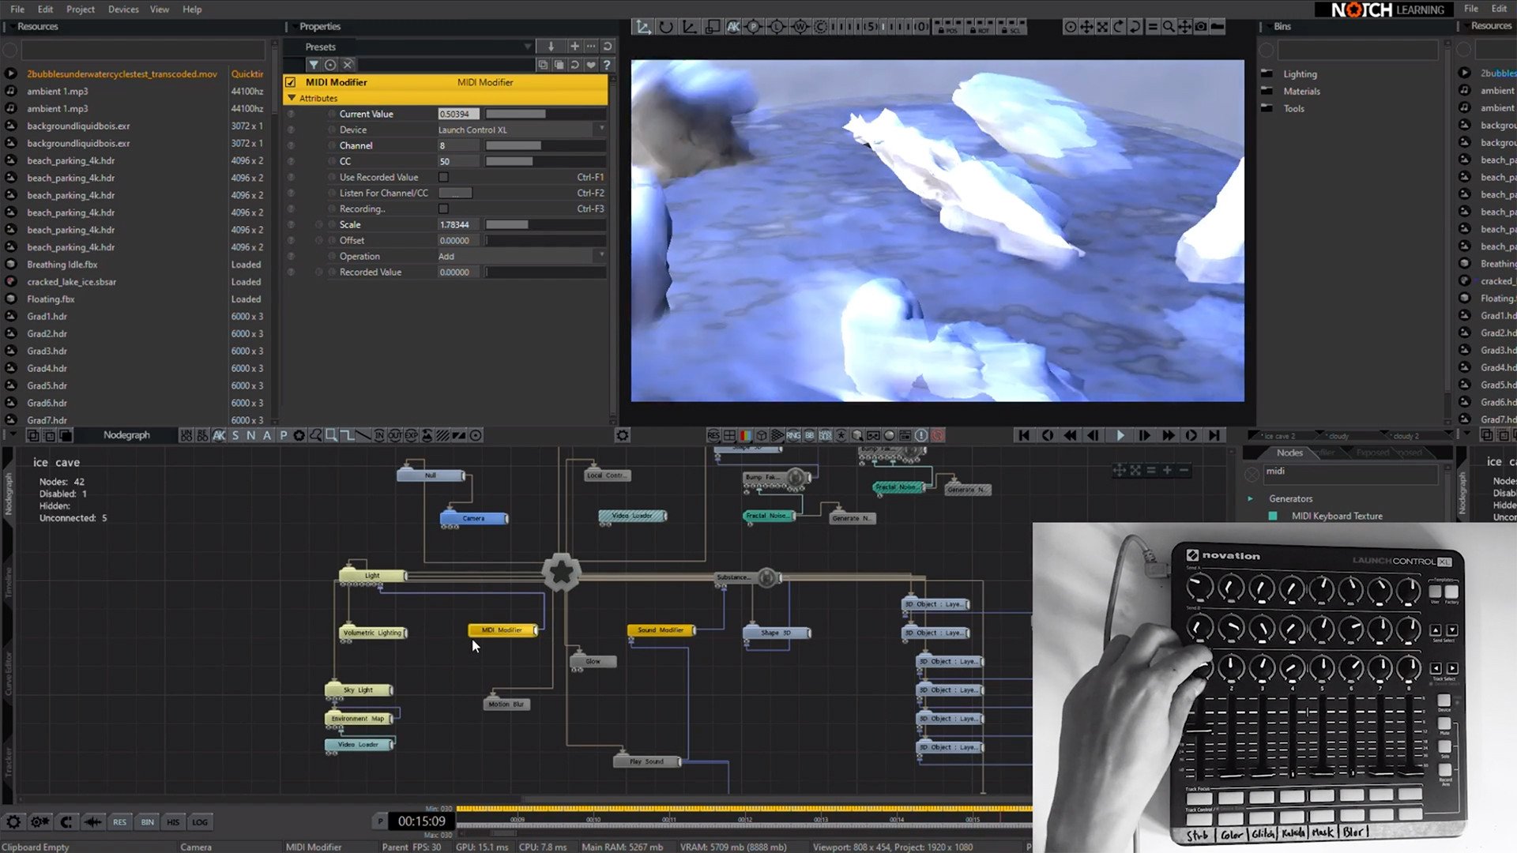Open the Devices menu
The image size is (1517, 853).
[x=123, y=9]
